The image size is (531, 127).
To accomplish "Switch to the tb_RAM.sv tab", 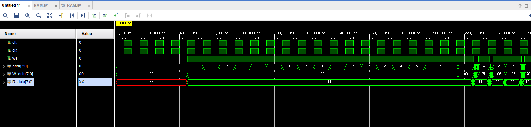I will [71, 5].
